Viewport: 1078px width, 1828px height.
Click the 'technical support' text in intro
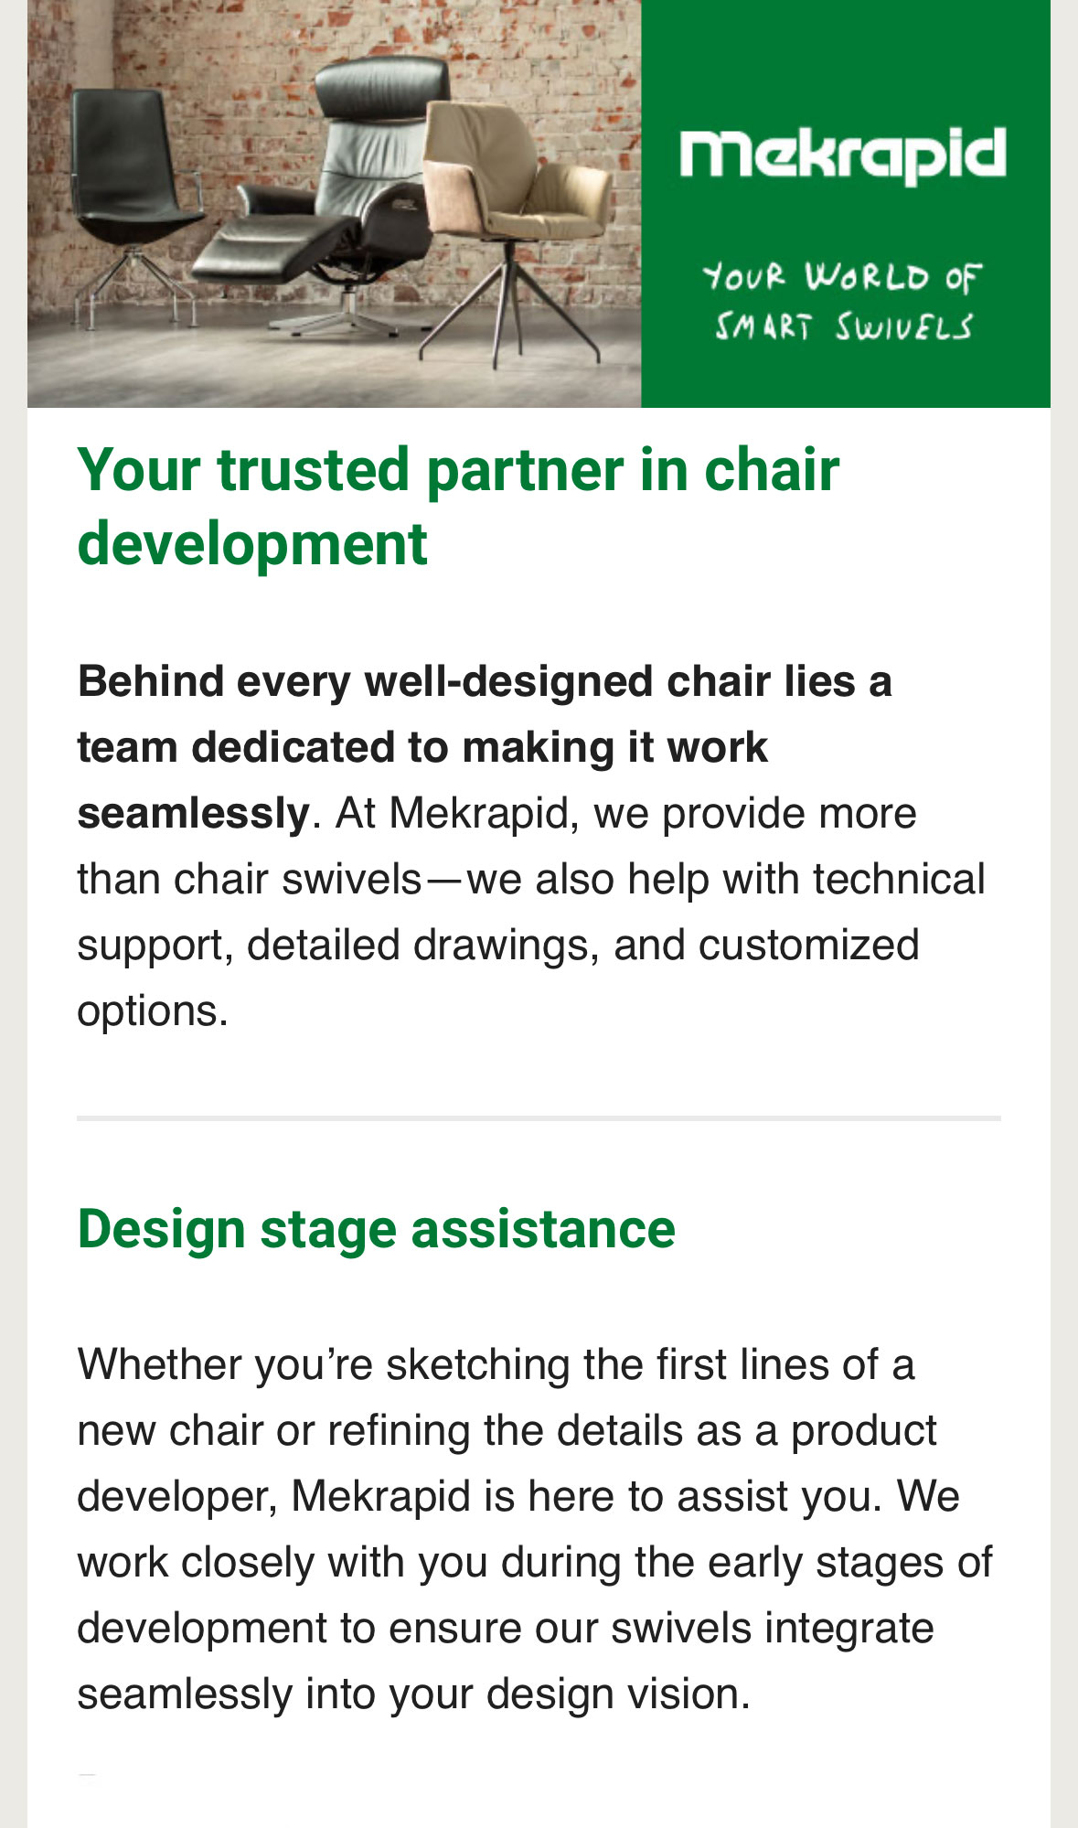click(531, 912)
